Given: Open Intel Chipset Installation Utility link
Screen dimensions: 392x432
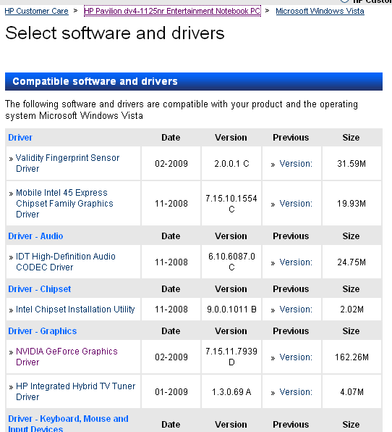Looking at the screenshot, I should click(x=75, y=310).
